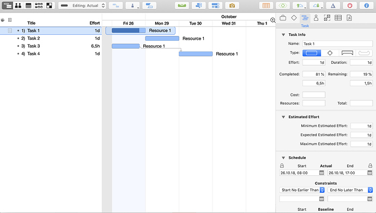Select the milestone diamond task type
376x213 pixels.
pos(330,53)
